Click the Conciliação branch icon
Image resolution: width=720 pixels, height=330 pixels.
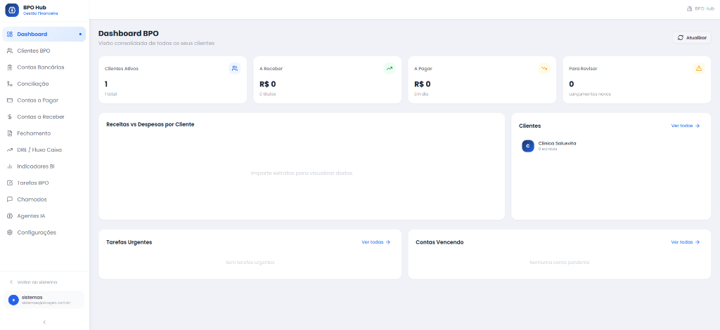pos(10,84)
